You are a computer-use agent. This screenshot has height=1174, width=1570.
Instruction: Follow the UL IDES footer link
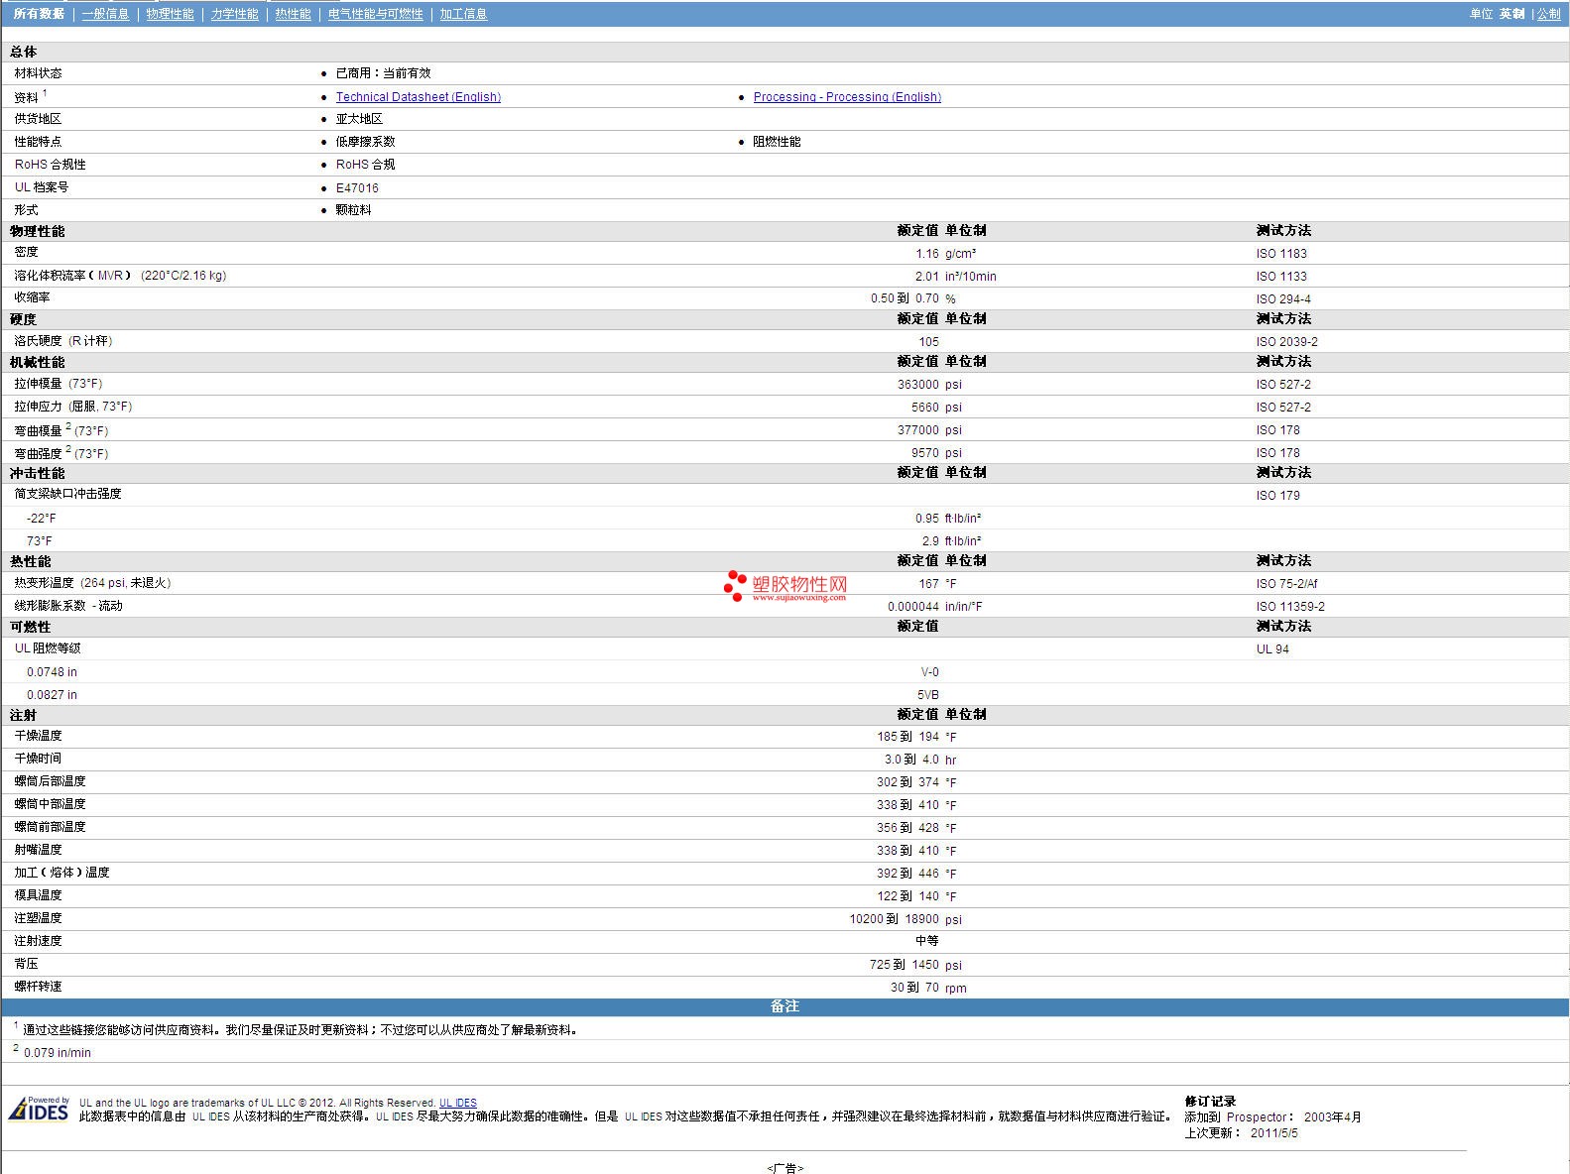point(458,1103)
